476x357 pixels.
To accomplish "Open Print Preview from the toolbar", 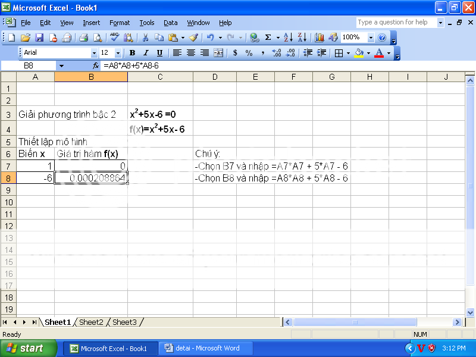I will [97, 37].
